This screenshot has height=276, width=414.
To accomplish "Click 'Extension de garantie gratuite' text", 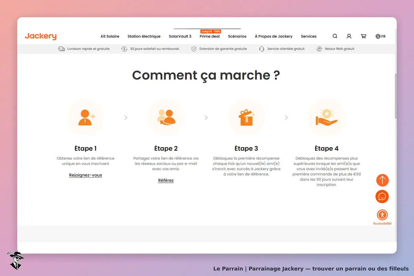I will tap(223, 49).
